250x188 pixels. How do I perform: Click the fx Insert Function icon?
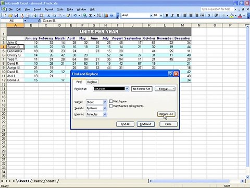tap(40, 21)
